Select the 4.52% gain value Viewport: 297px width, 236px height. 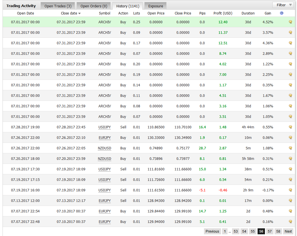(268, 22)
